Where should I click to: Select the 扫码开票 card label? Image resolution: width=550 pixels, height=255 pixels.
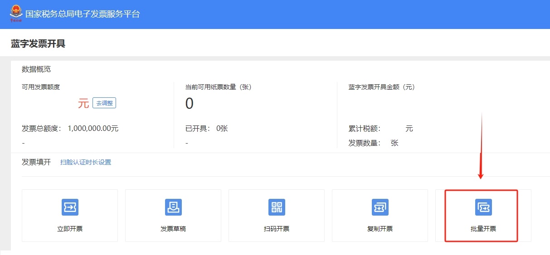click(277, 229)
